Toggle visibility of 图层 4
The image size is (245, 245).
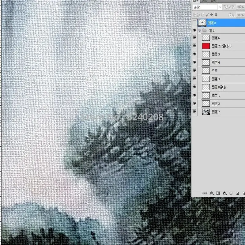point(194,62)
